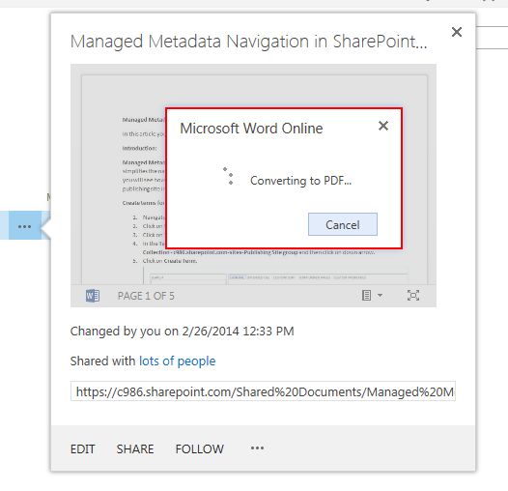The image size is (508, 491).
Task: Click the document preview thumbnail
Action: click(x=253, y=186)
